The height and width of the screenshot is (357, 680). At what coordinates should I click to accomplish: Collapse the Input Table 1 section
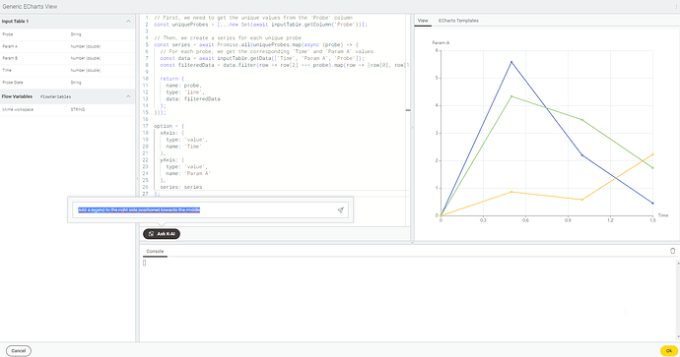pyautogui.click(x=128, y=22)
